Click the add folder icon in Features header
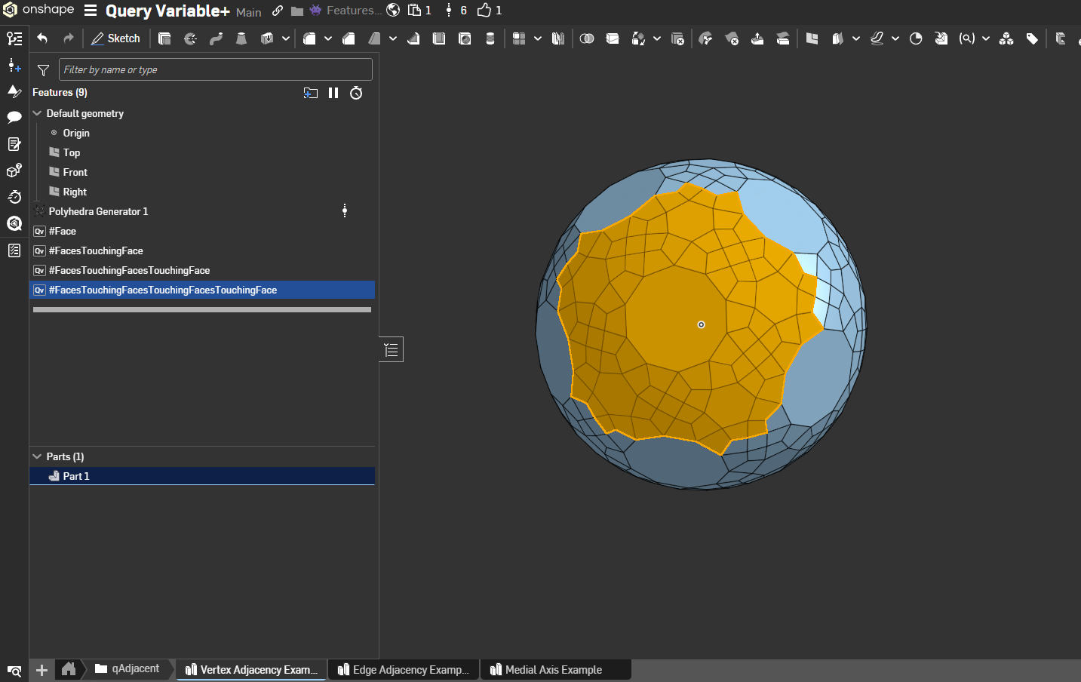Screen dimensions: 1081x682 coord(310,93)
